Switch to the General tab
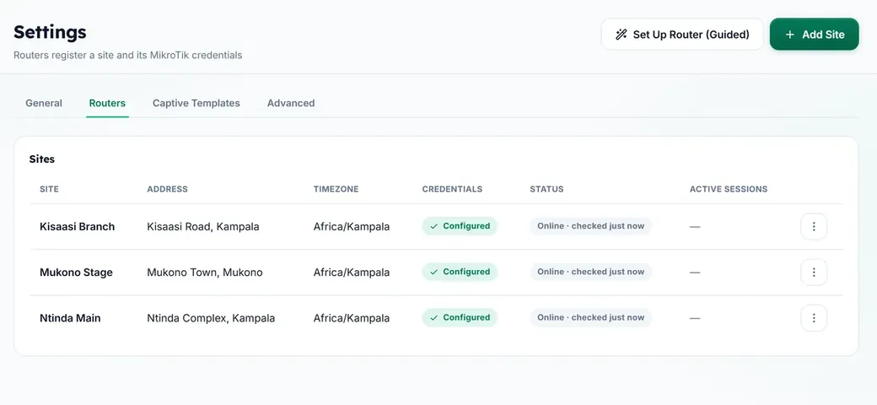Viewport: 877px width, 405px height. [x=44, y=103]
